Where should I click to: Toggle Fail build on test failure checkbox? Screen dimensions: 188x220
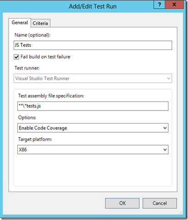click(x=16, y=57)
